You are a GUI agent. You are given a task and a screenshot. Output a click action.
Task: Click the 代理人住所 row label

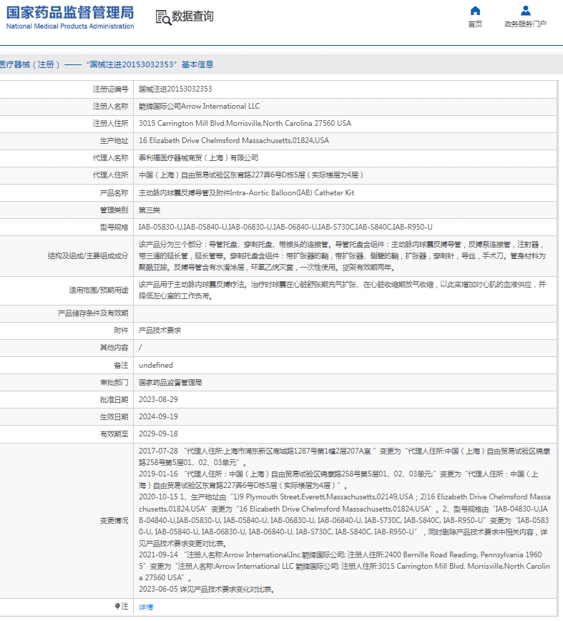coord(110,175)
